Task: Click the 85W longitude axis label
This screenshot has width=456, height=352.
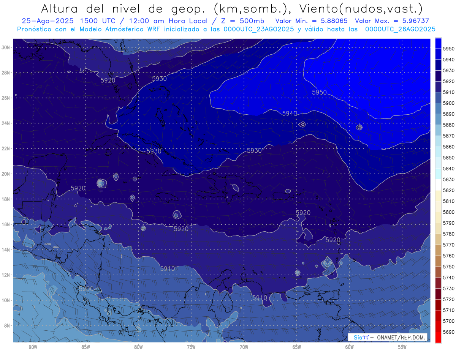Action: [85, 347]
